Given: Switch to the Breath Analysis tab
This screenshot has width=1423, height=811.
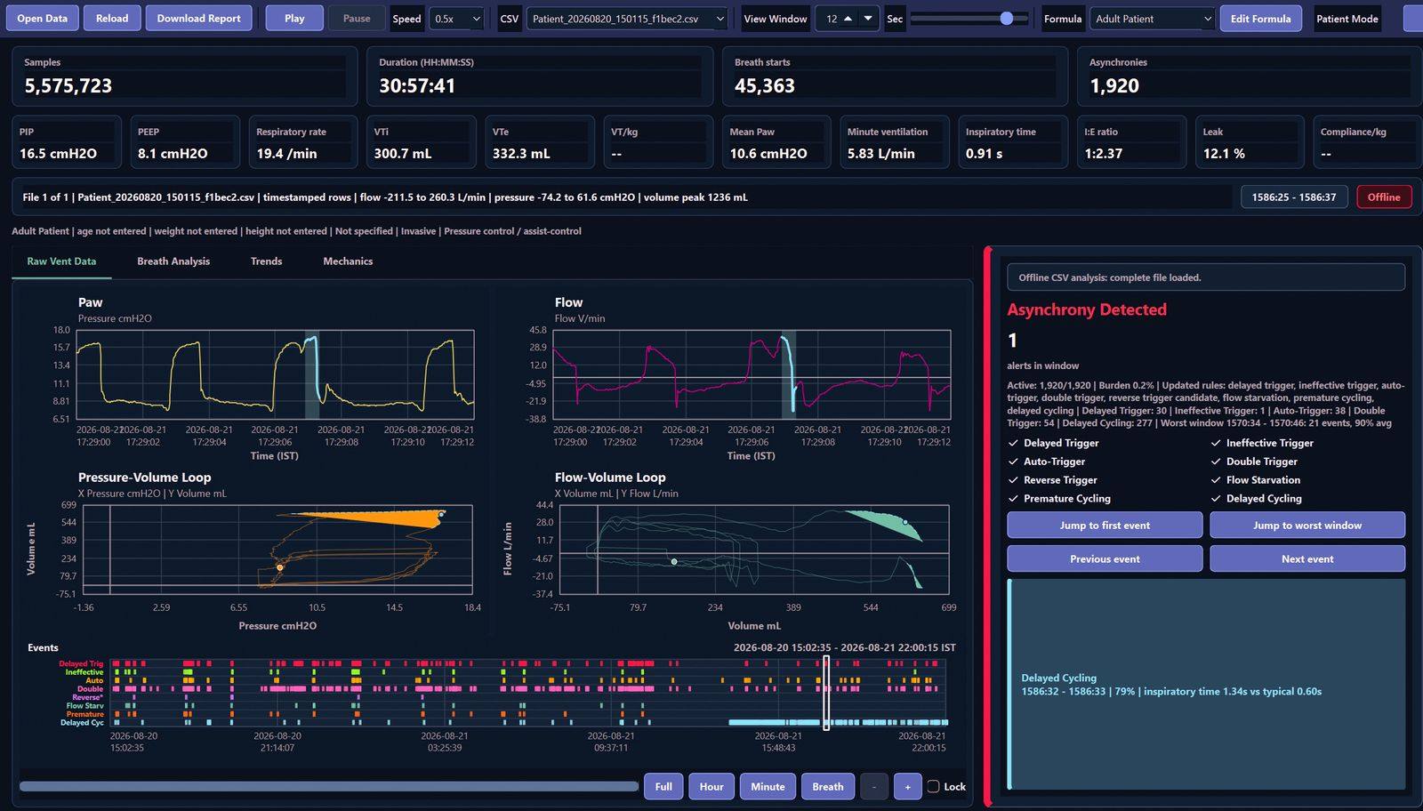Looking at the screenshot, I should [x=173, y=261].
